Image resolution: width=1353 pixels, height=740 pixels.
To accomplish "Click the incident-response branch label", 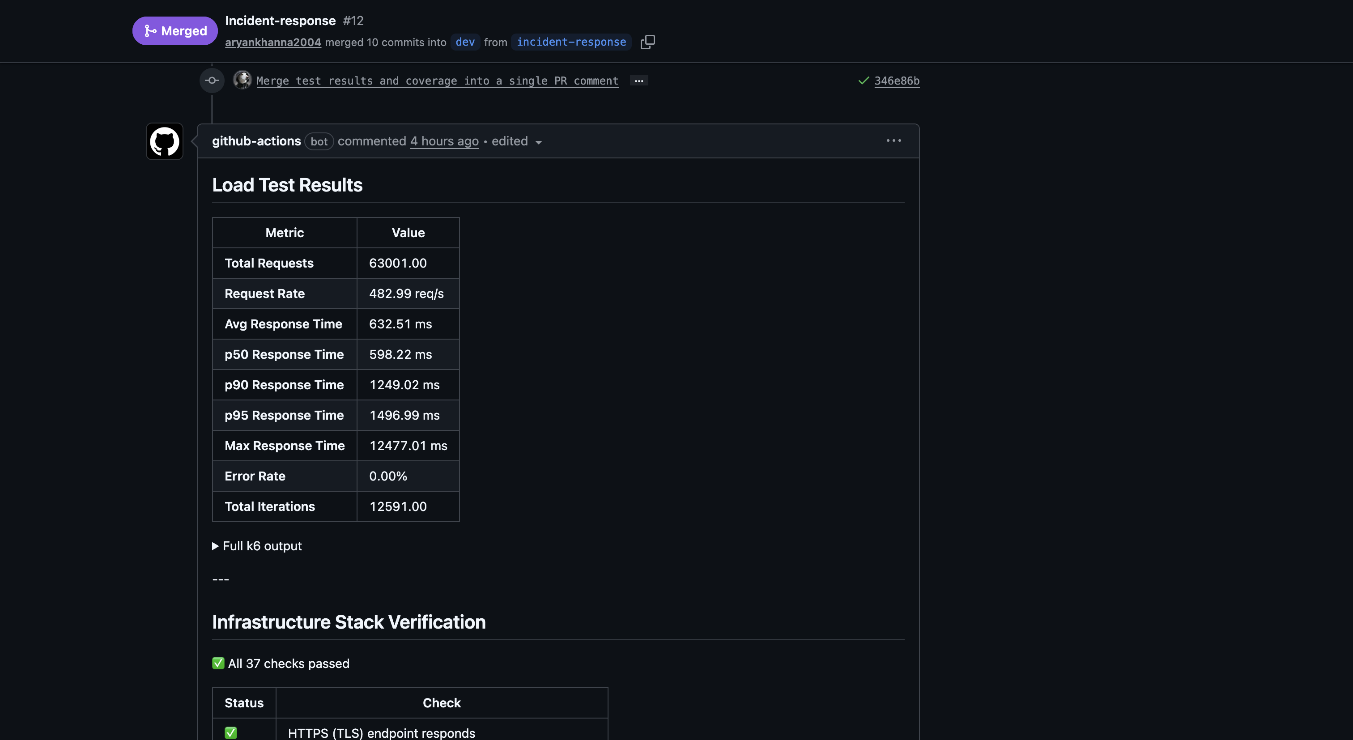I will 571,42.
